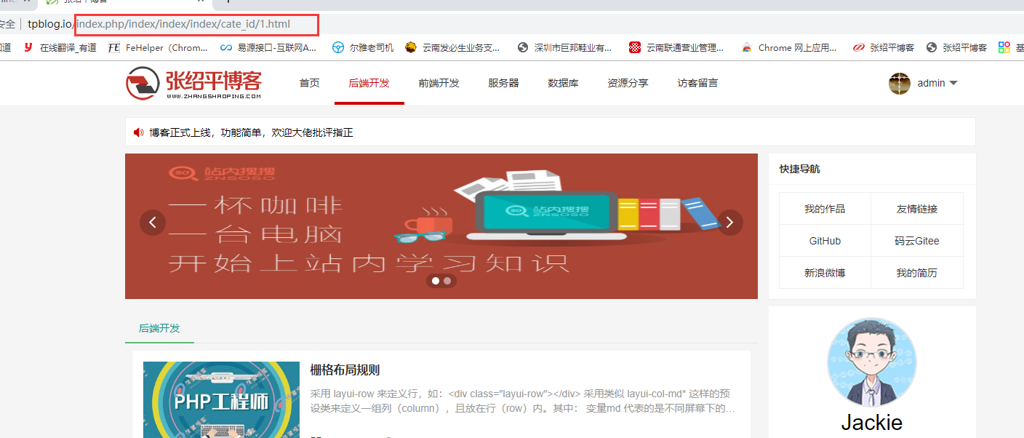Open the 栅格布局规则 article title

(345, 370)
